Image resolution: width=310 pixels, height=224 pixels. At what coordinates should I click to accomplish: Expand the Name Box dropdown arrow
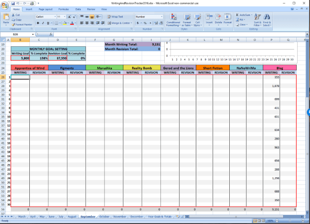(33, 34)
